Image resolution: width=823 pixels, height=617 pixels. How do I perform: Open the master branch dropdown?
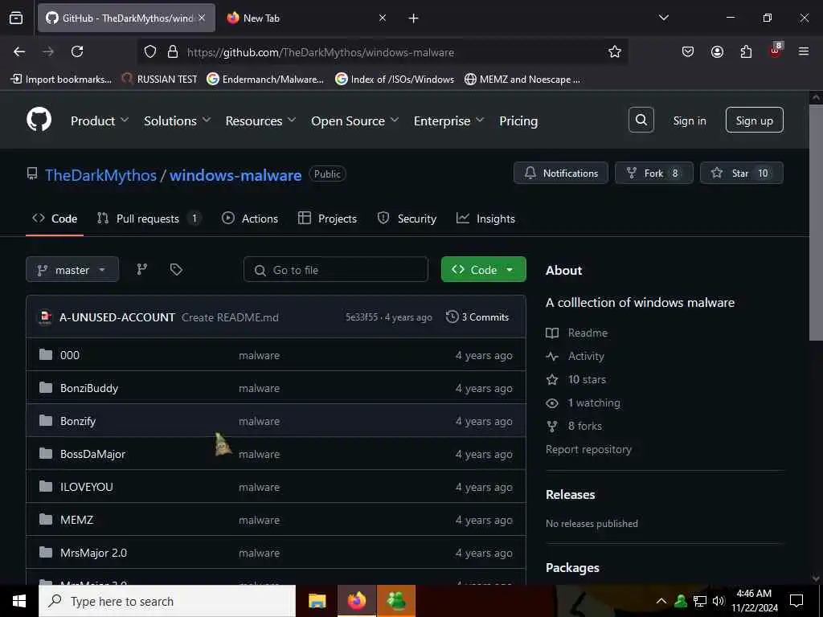point(72,270)
